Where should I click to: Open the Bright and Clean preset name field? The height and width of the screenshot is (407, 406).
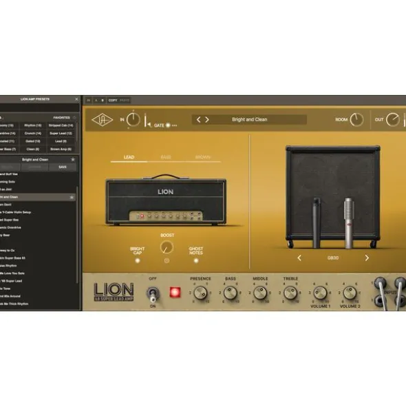(x=249, y=120)
